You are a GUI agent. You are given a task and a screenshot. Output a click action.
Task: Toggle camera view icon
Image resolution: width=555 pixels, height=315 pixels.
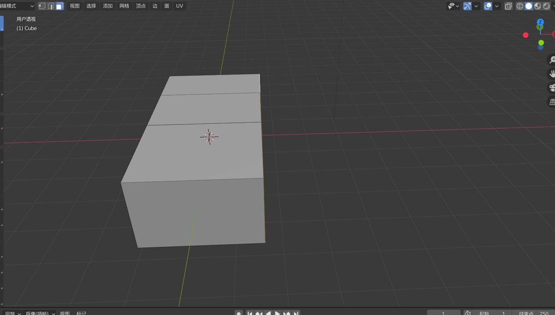click(x=551, y=88)
